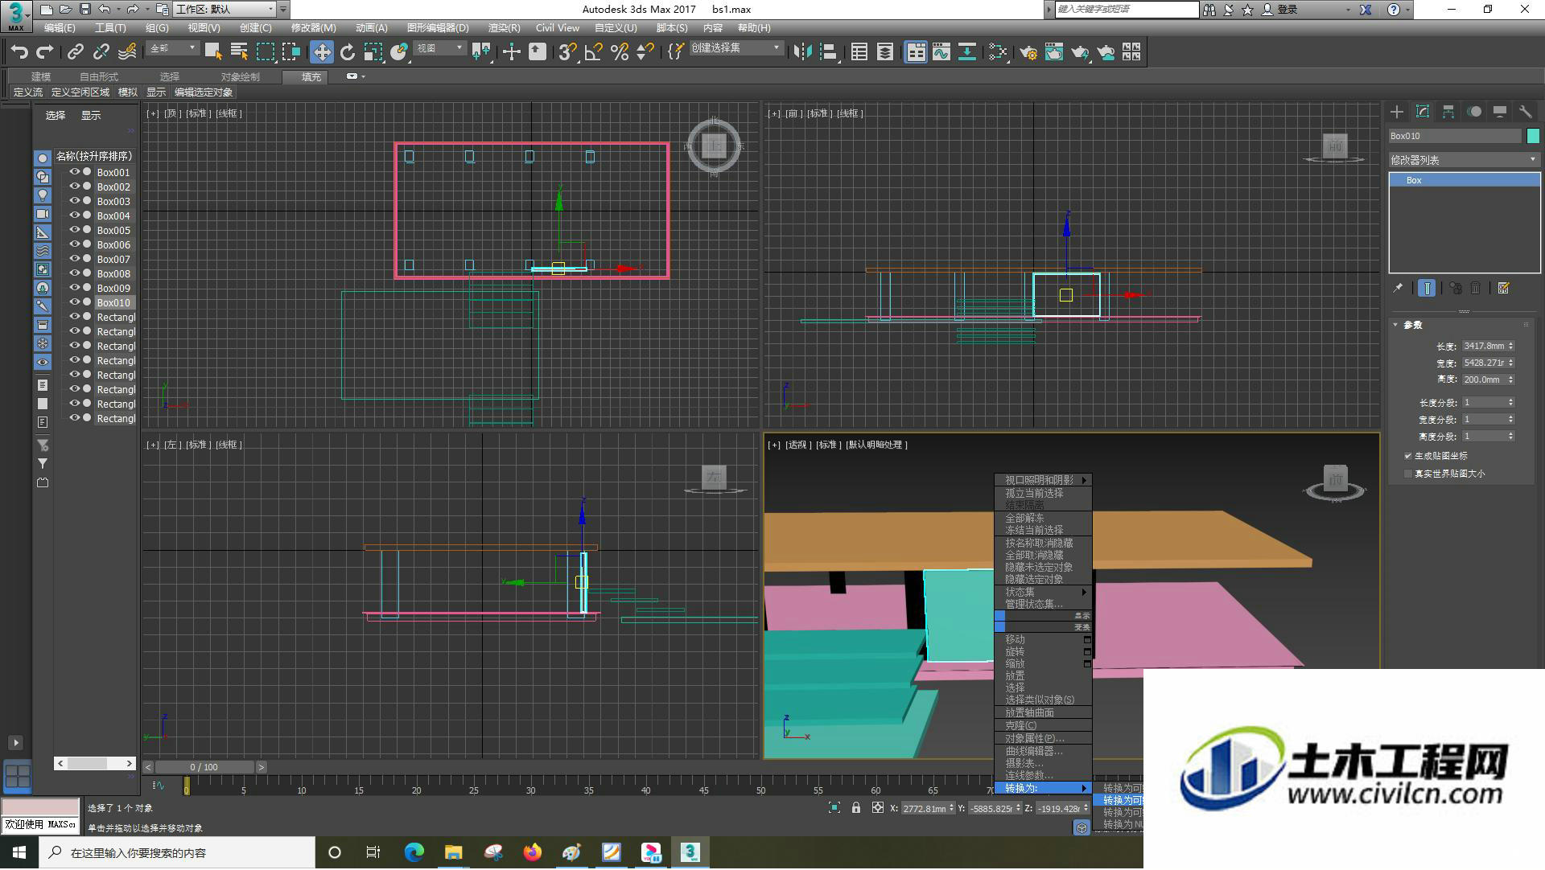Click the 长度 value field
This screenshot has width=1545, height=870.
click(1487, 346)
